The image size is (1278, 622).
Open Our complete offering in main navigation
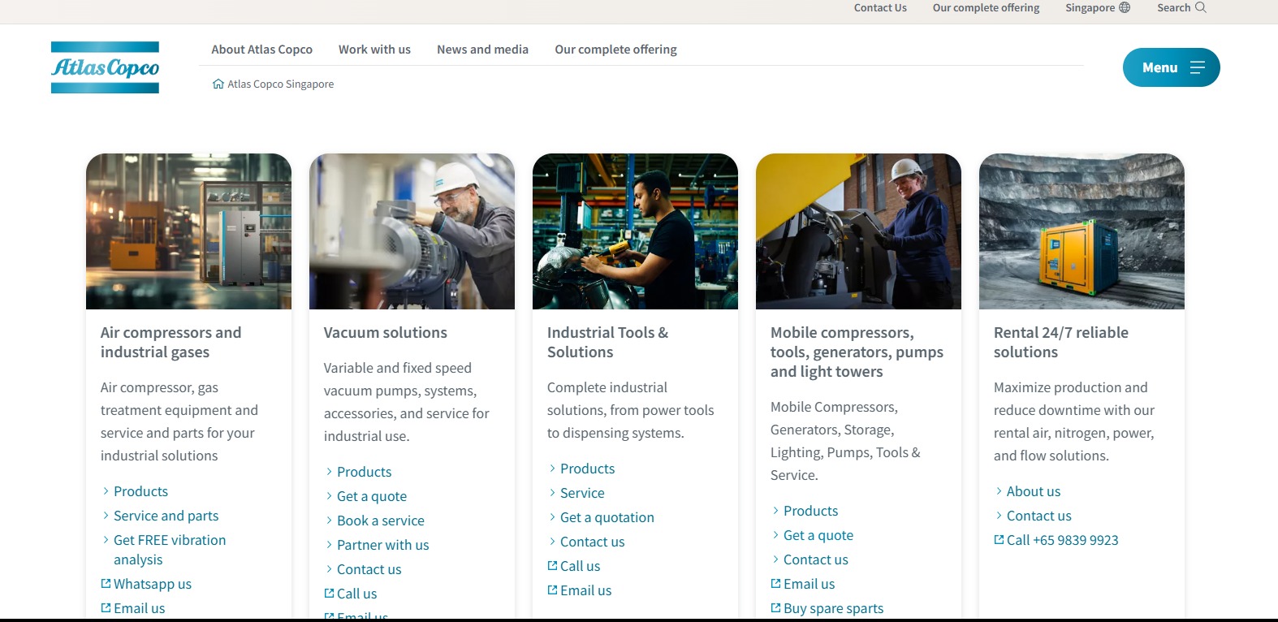click(615, 50)
